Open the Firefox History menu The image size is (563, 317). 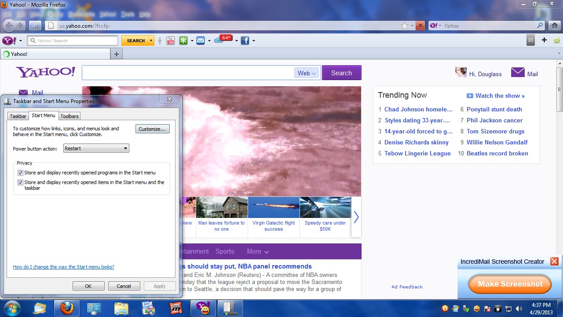click(x=55, y=14)
